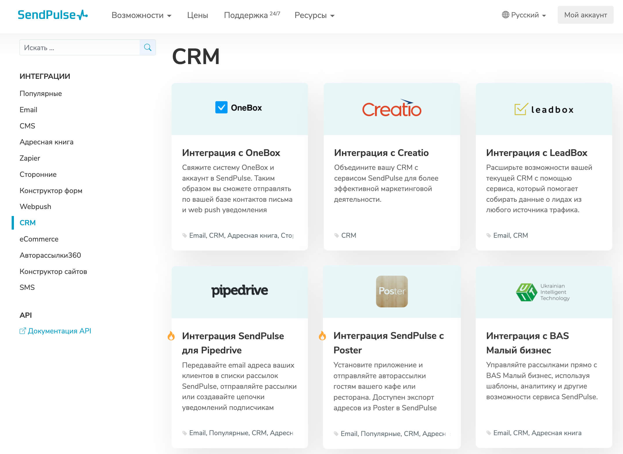Image resolution: width=623 pixels, height=454 pixels.
Task: Select SMS category in sidebar
Action: pos(27,287)
